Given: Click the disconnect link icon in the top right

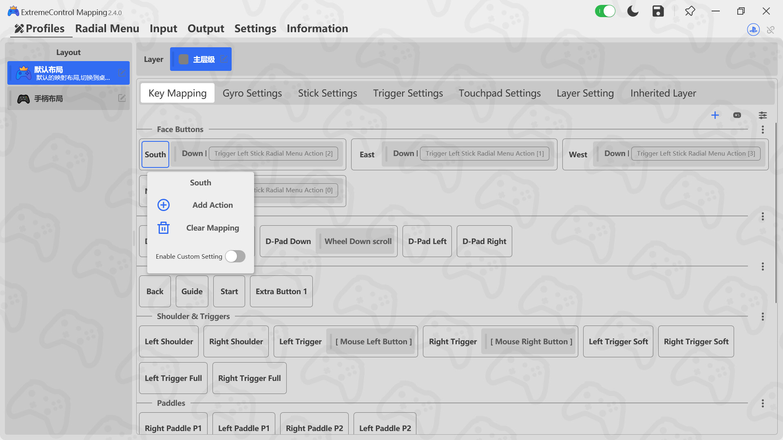Looking at the screenshot, I should click(771, 30).
